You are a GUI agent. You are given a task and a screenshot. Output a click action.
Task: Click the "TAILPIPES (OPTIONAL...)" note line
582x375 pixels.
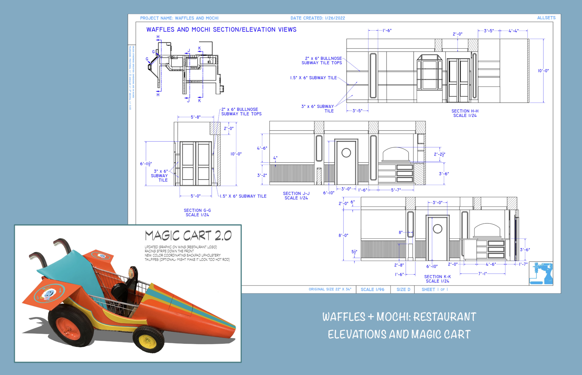coord(187,260)
